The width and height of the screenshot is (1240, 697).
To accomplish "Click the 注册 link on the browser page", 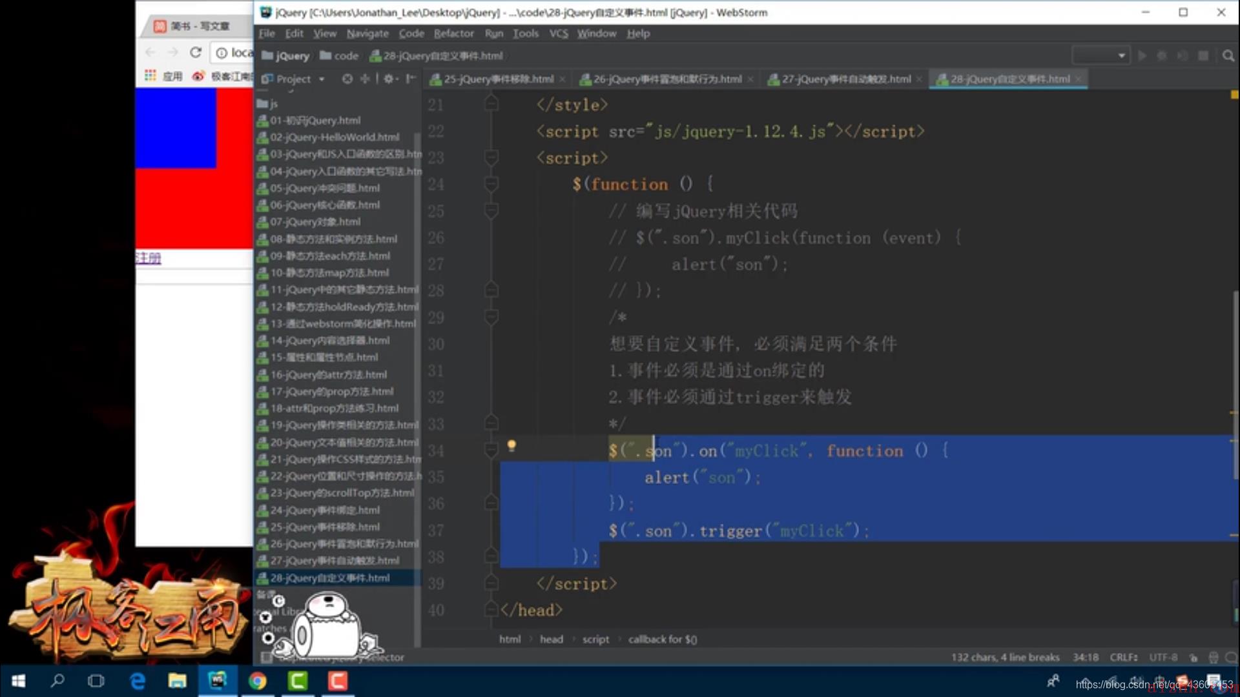I will click(x=148, y=258).
